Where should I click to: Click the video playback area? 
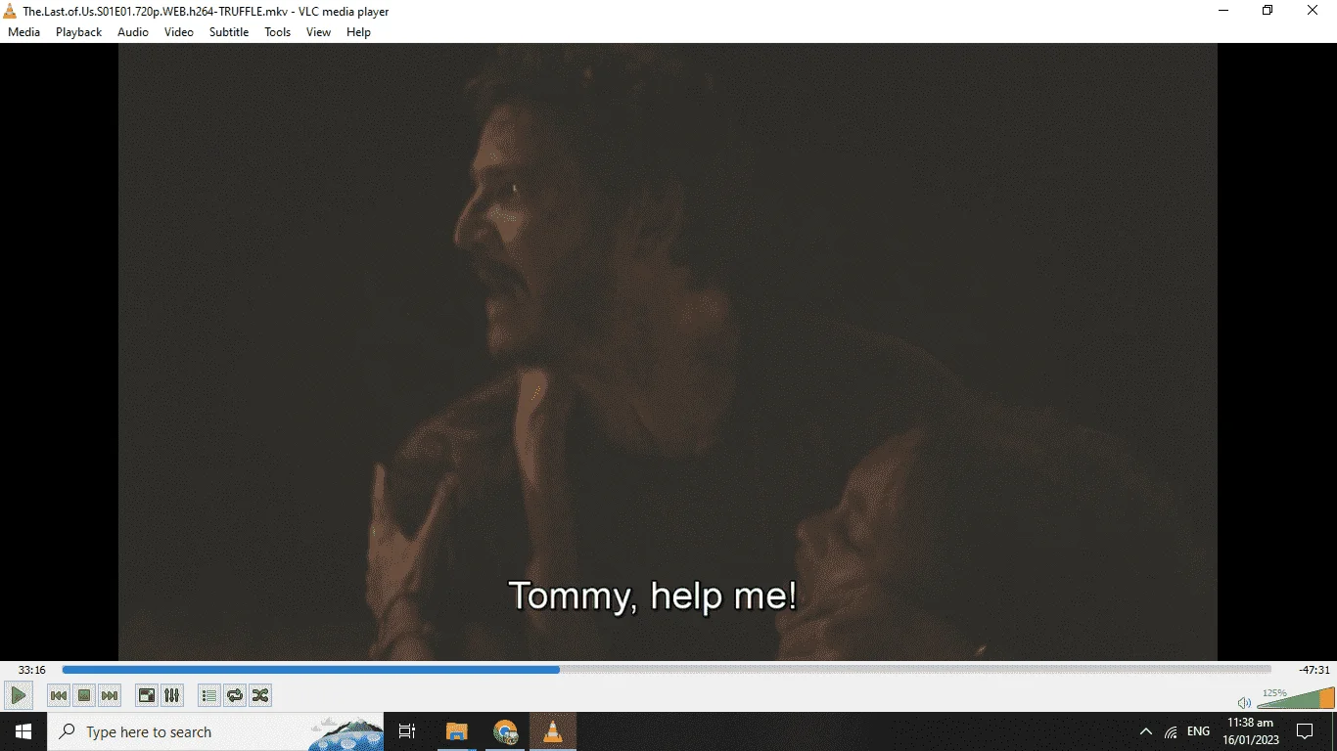coord(668,352)
